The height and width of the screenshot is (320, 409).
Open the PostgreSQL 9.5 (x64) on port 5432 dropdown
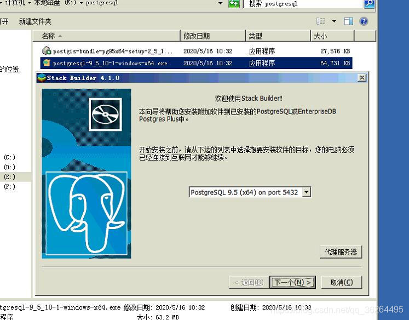(x=250, y=192)
